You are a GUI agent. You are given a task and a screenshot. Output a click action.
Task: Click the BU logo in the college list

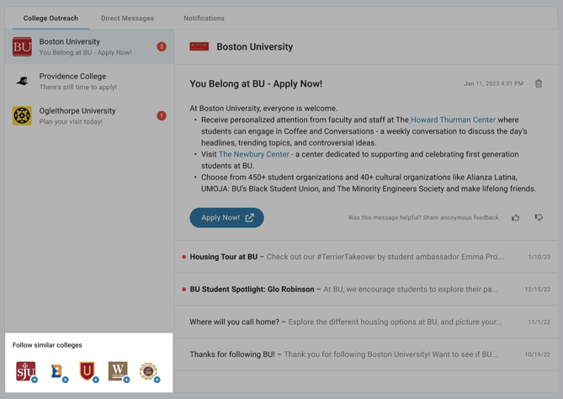22,46
